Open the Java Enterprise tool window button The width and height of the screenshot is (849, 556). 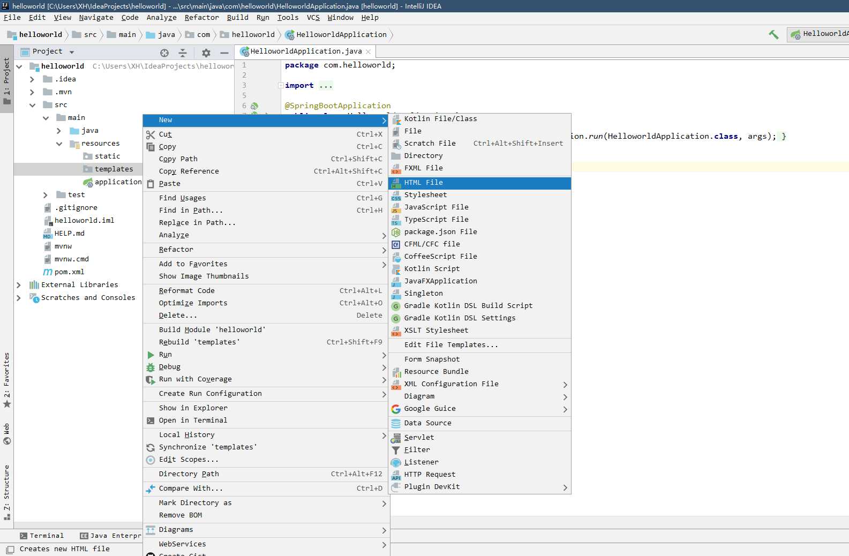pyautogui.click(x=111, y=536)
